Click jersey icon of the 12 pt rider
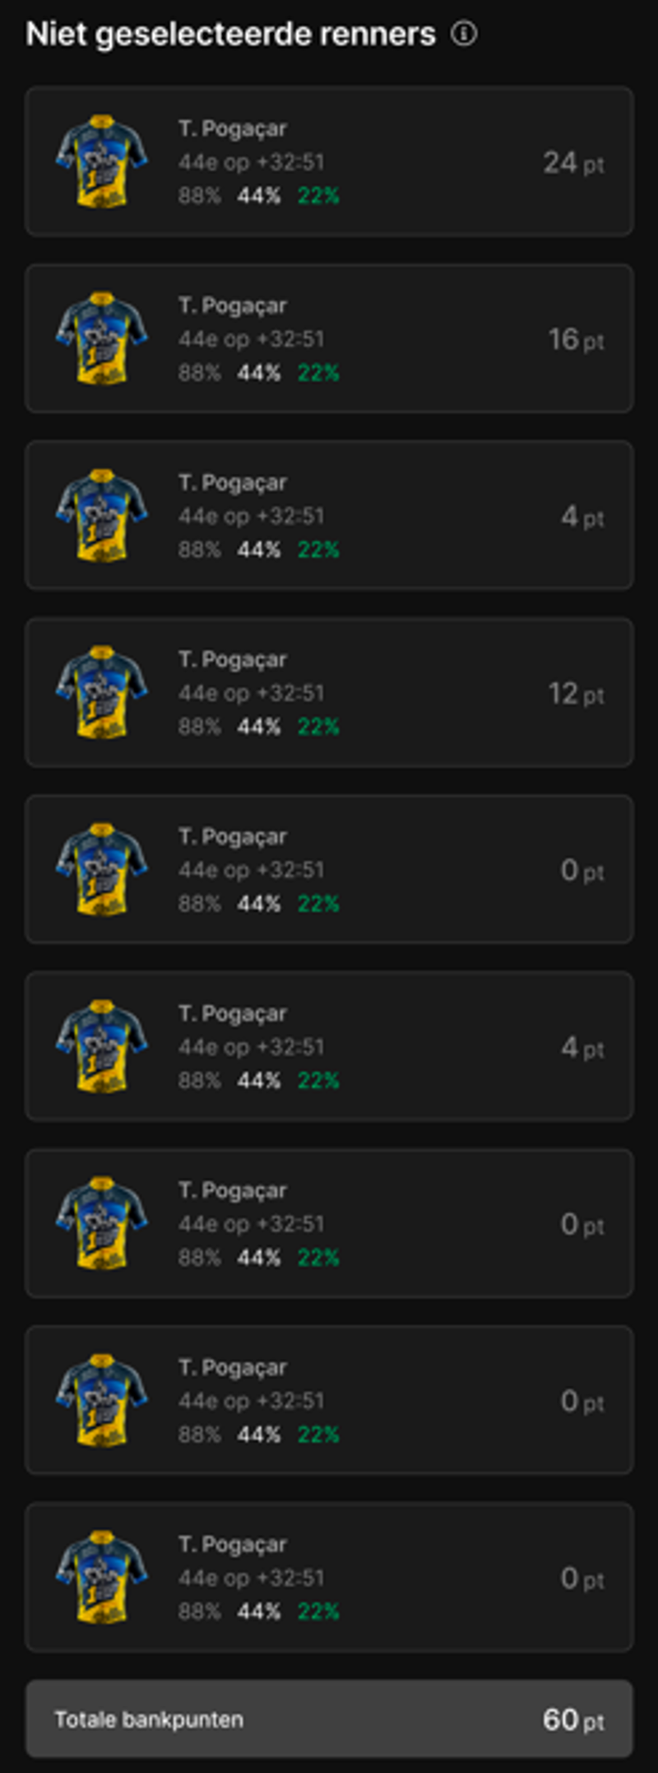 pyautogui.click(x=102, y=692)
